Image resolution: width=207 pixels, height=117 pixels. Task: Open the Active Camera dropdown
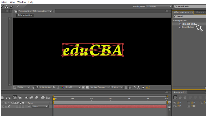click(100, 87)
